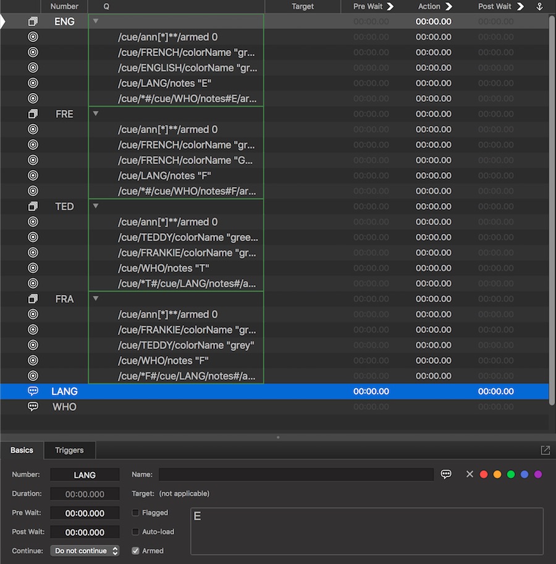This screenshot has width=556, height=564.
Task: Collapse the TED group disclosure triangle
Action: pyautogui.click(x=96, y=206)
